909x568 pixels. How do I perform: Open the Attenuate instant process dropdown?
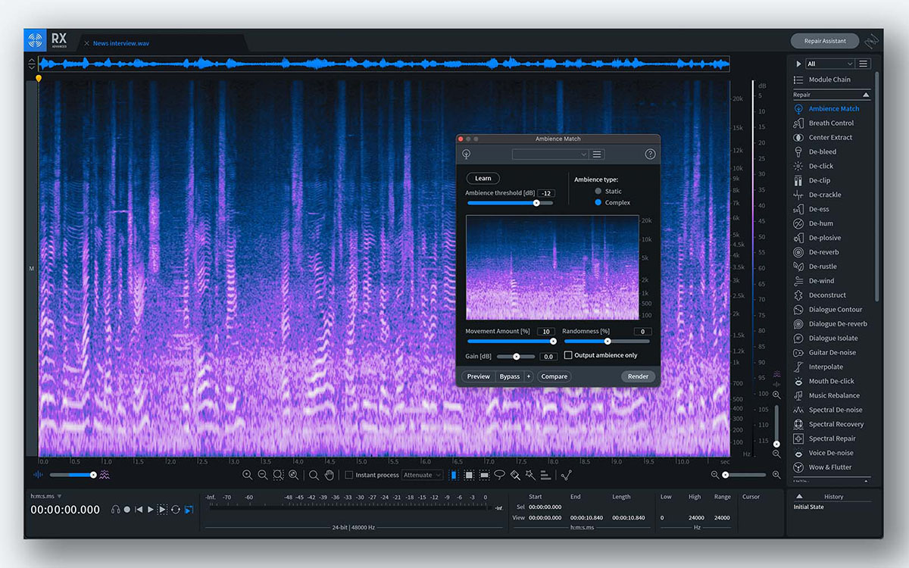click(x=423, y=475)
